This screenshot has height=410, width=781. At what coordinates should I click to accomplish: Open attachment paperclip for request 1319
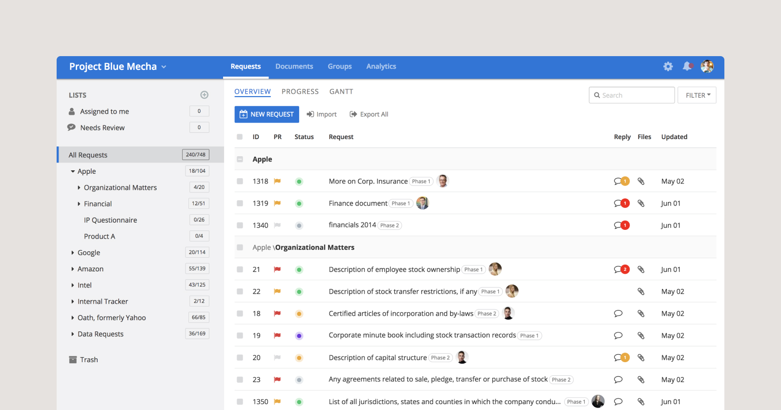[x=641, y=203]
